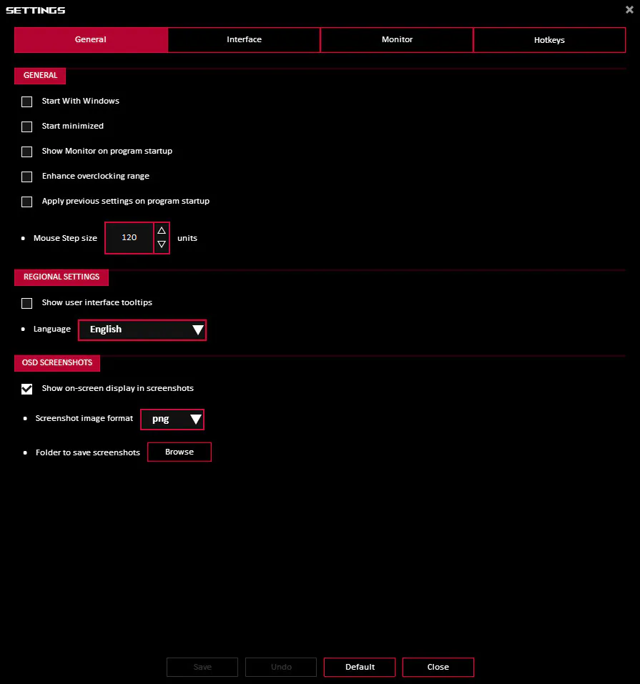This screenshot has width=640, height=684.
Task: Click the OSD SCREENSHOTS section header
Action: tap(57, 363)
